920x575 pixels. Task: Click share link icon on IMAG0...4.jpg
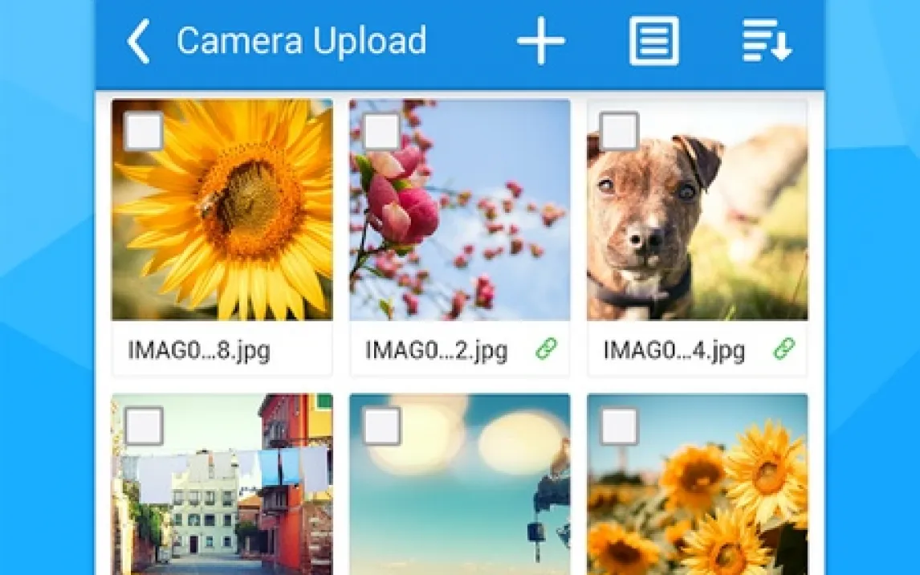click(784, 349)
